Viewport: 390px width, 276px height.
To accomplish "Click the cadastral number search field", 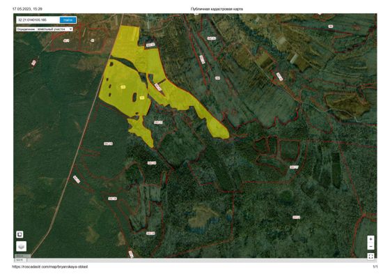I will coord(38,20).
